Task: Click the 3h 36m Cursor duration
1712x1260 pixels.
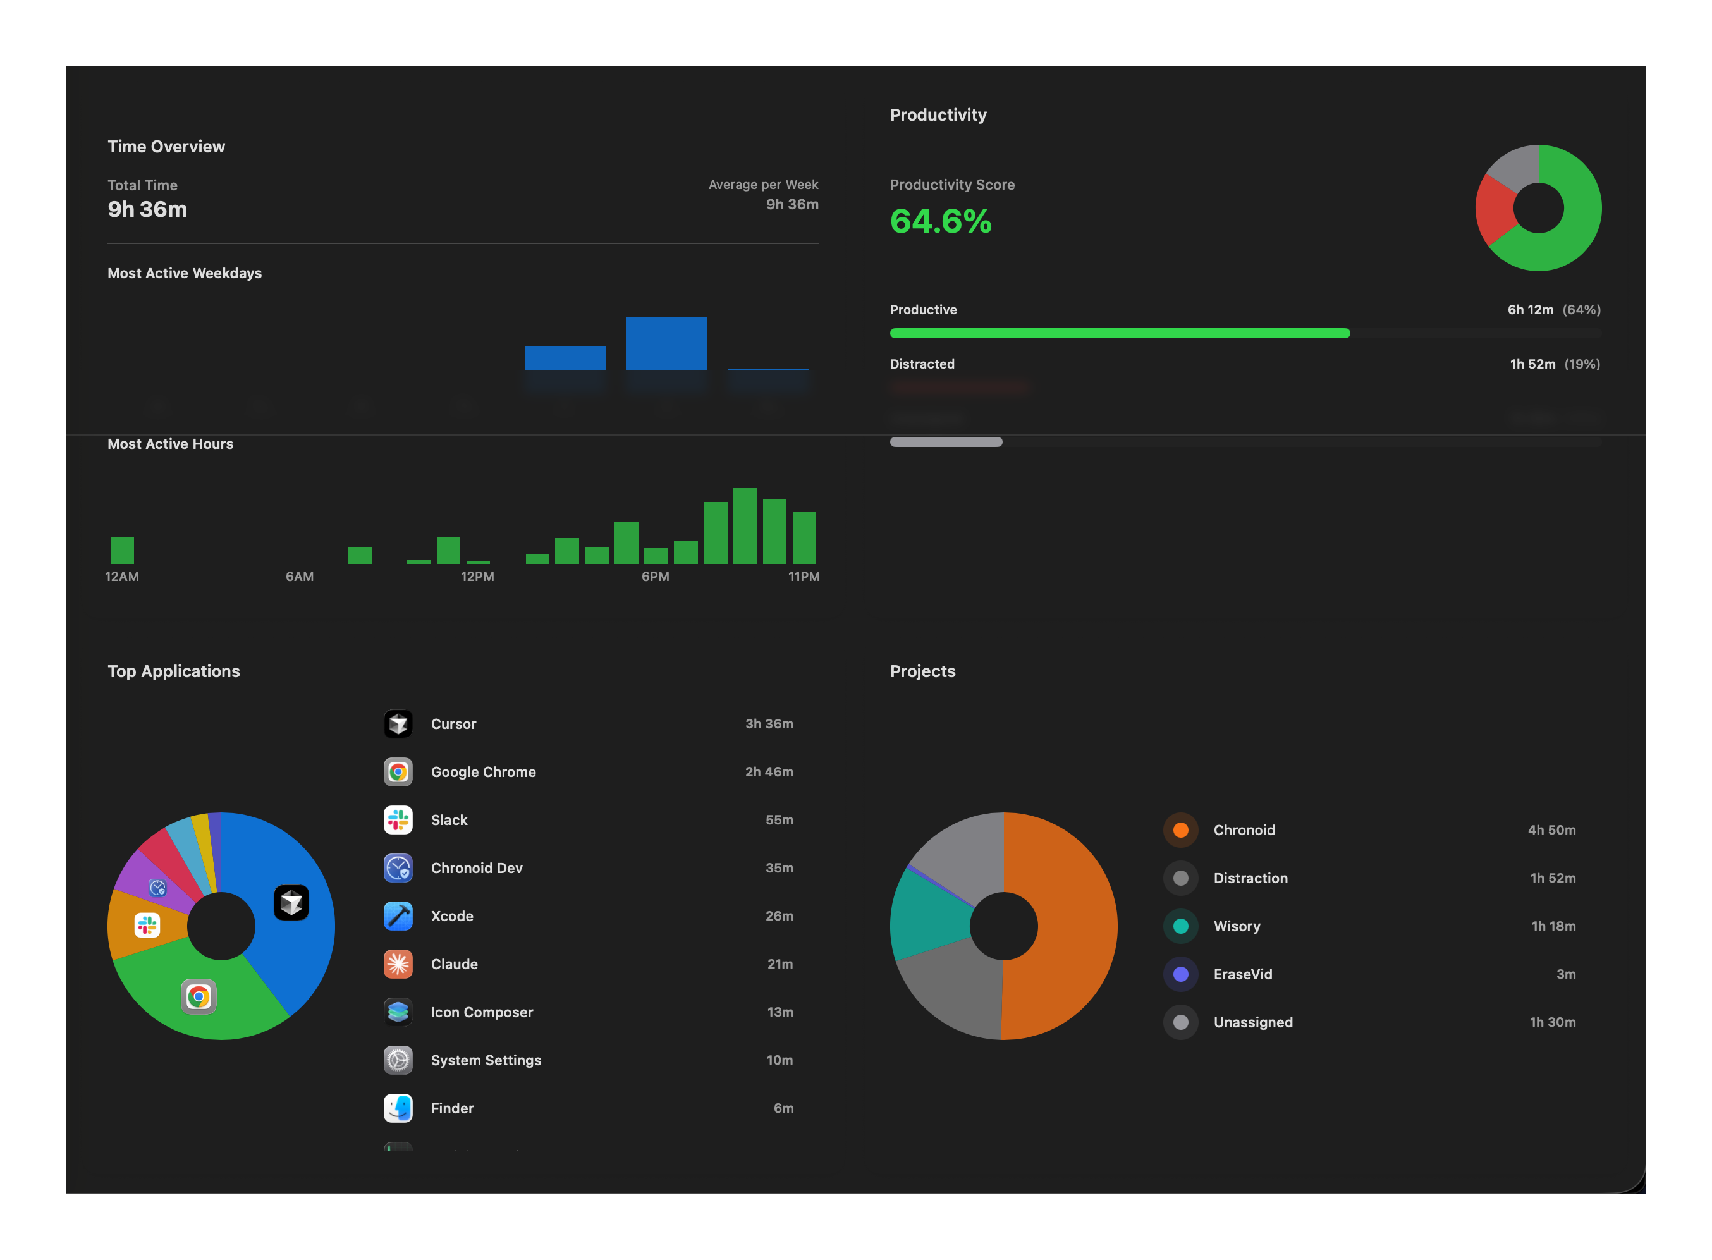Action: (x=769, y=724)
